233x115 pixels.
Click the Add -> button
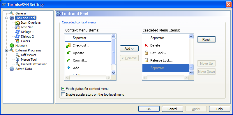(x=129, y=49)
